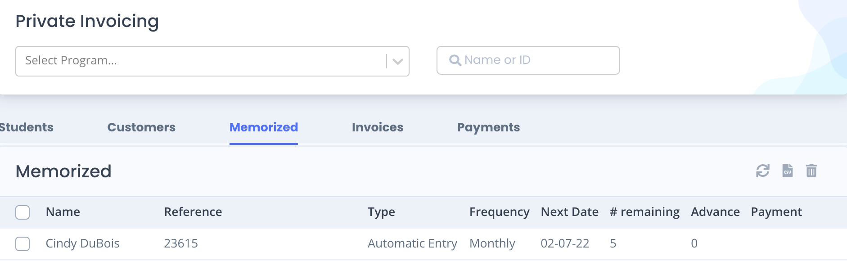Open the Customers tab

click(x=141, y=127)
